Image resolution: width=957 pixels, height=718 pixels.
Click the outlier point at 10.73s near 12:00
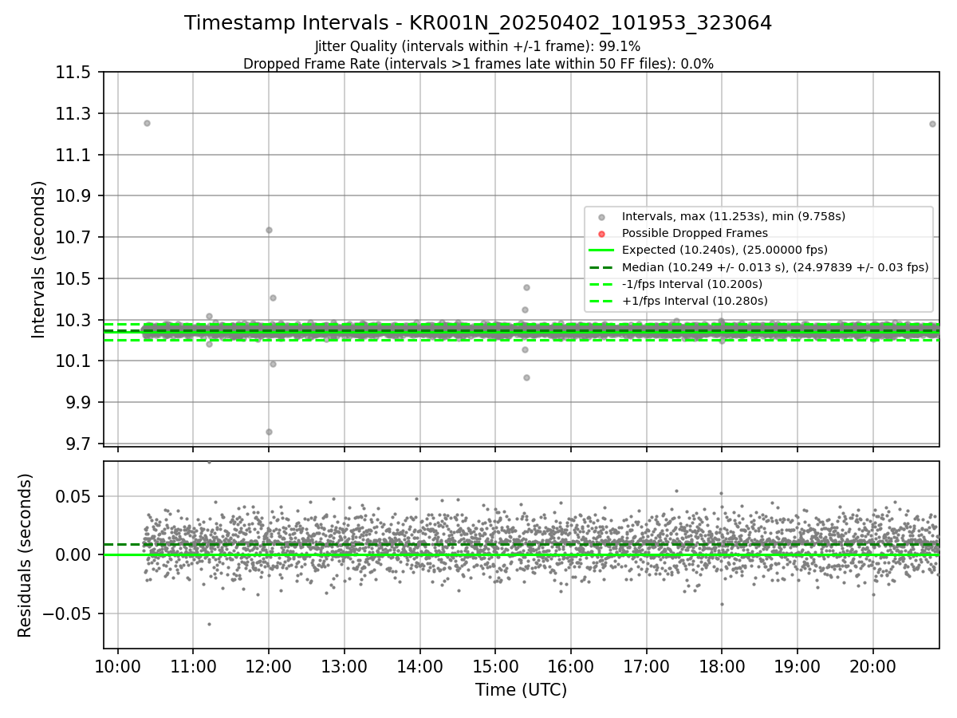click(x=269, y=230)
